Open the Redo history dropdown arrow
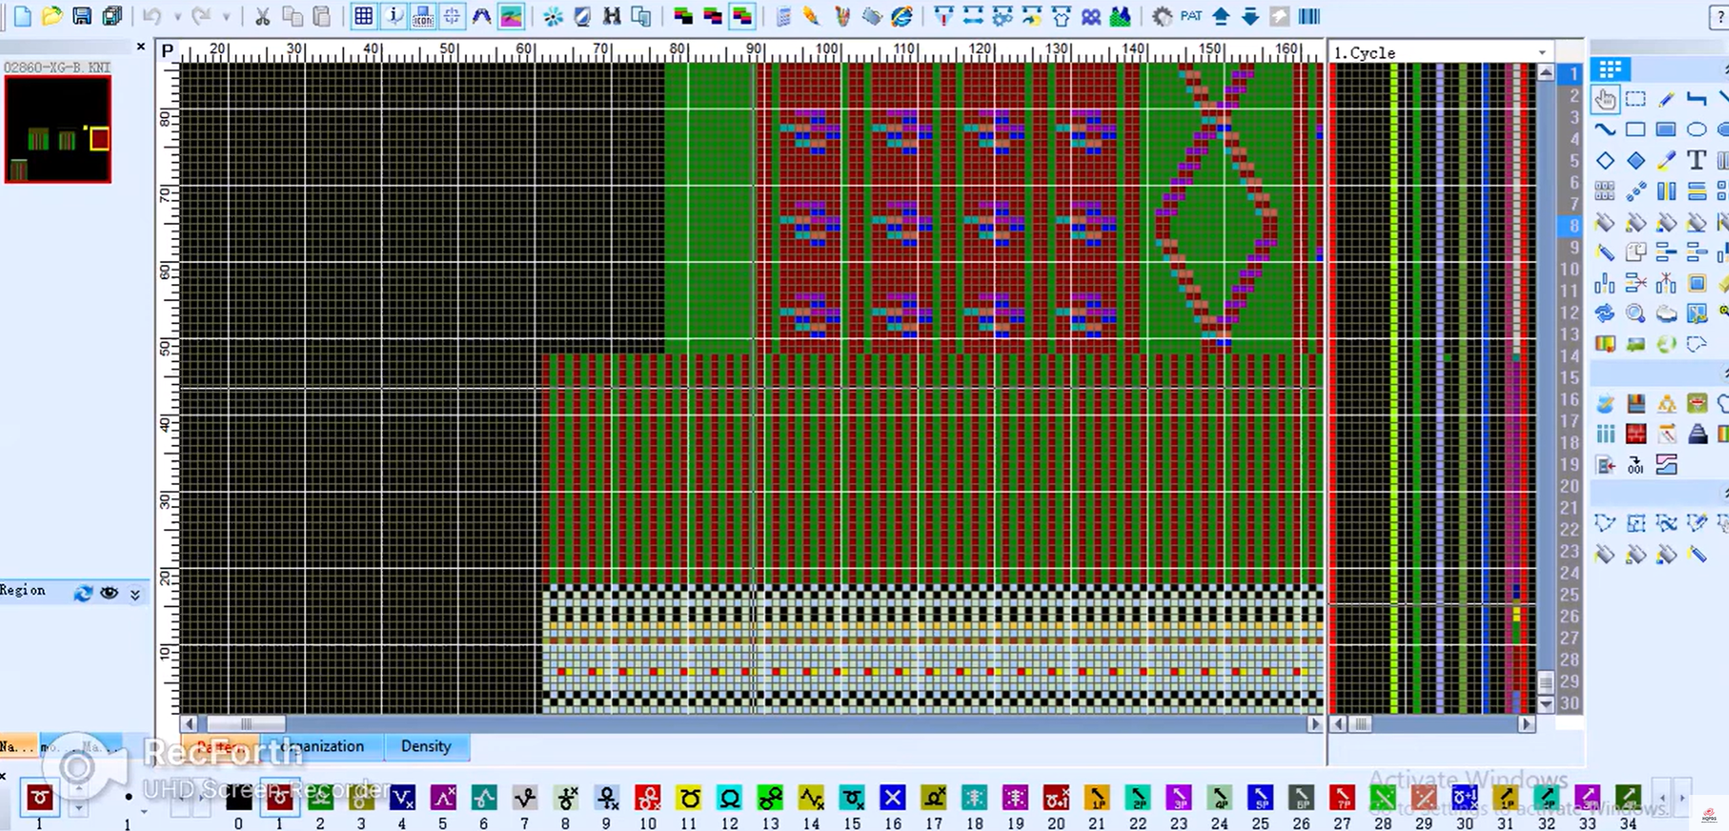Viewport: 1729px width, 831px height. tap(227, 16)
